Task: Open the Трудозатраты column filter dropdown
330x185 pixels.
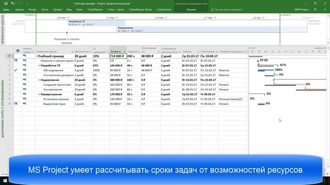Action: pyautogui.click(x=139, y=52)
